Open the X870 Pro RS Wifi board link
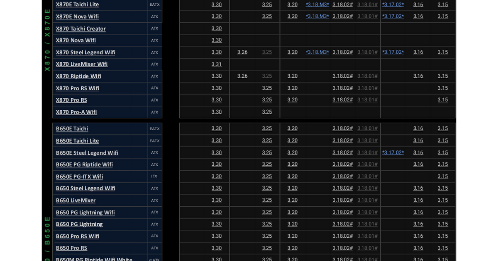This screenshot has height=261, width=498. point(78,88)
